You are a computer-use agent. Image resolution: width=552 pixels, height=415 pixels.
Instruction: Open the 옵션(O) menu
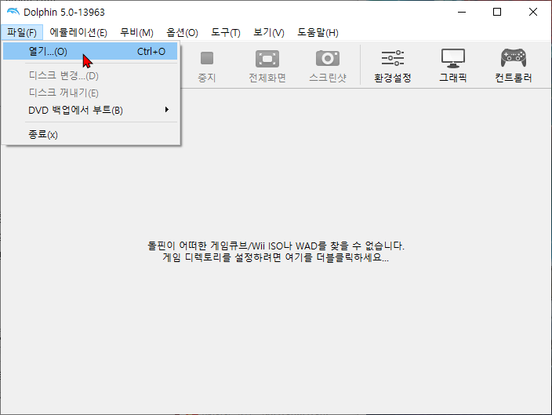[x=182, y=32]
